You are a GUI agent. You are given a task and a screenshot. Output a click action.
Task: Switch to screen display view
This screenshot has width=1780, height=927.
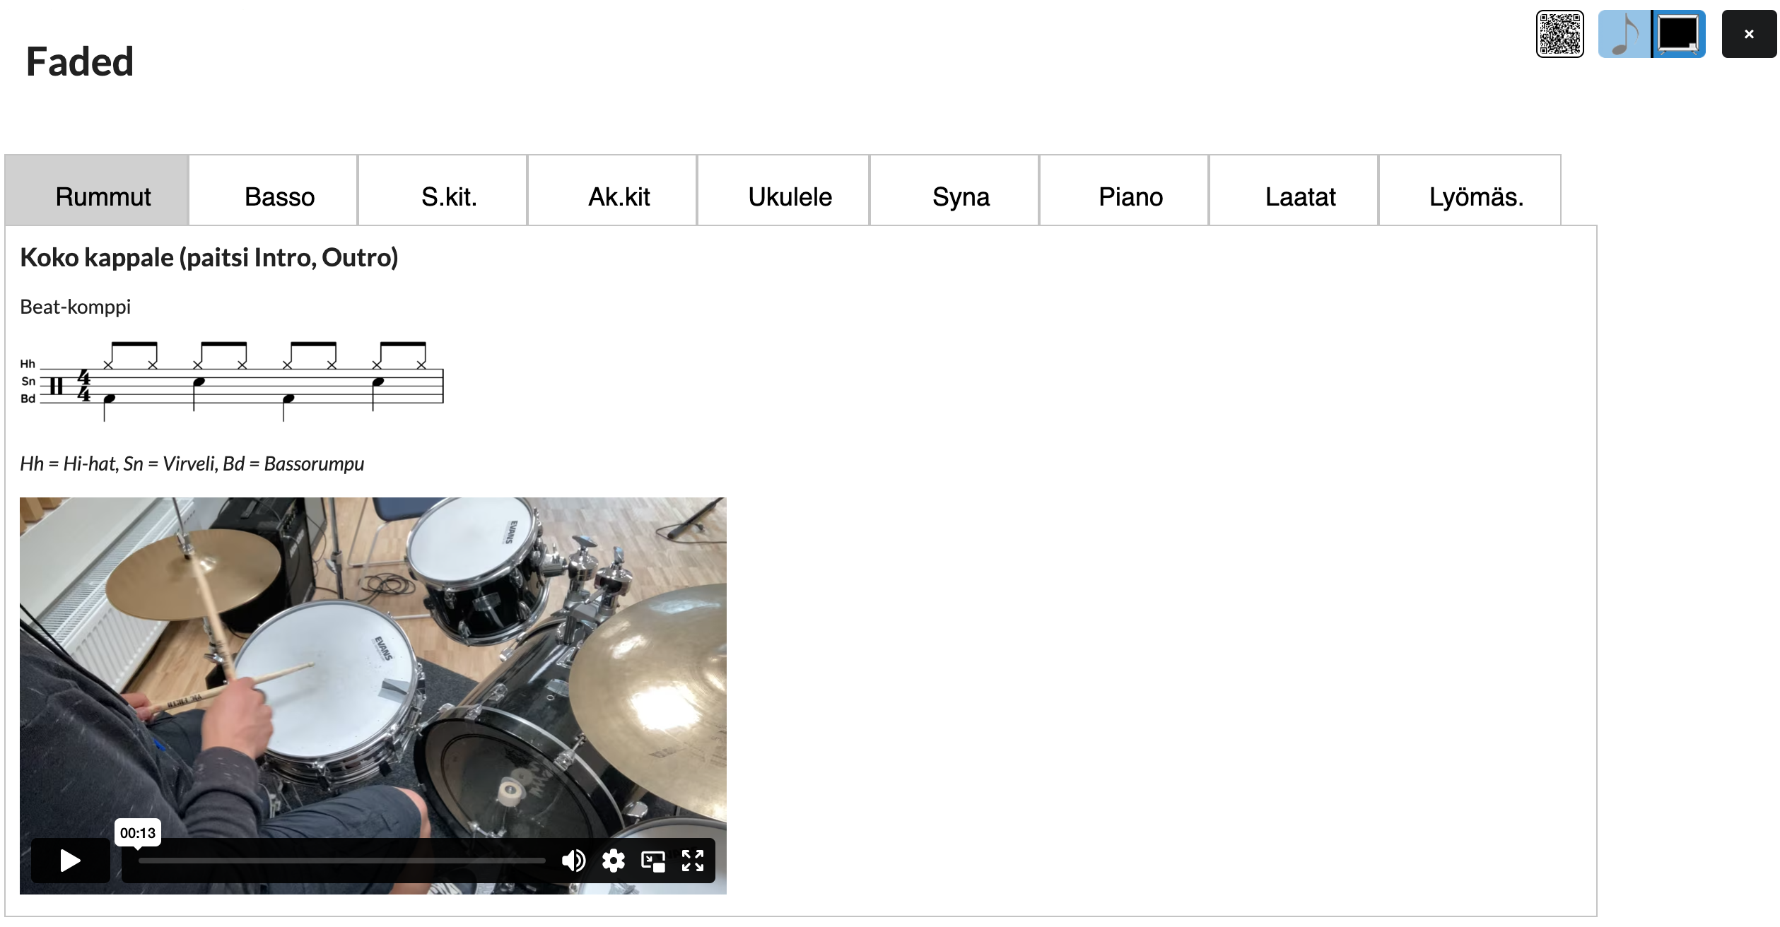click(x=1678, y=34)
